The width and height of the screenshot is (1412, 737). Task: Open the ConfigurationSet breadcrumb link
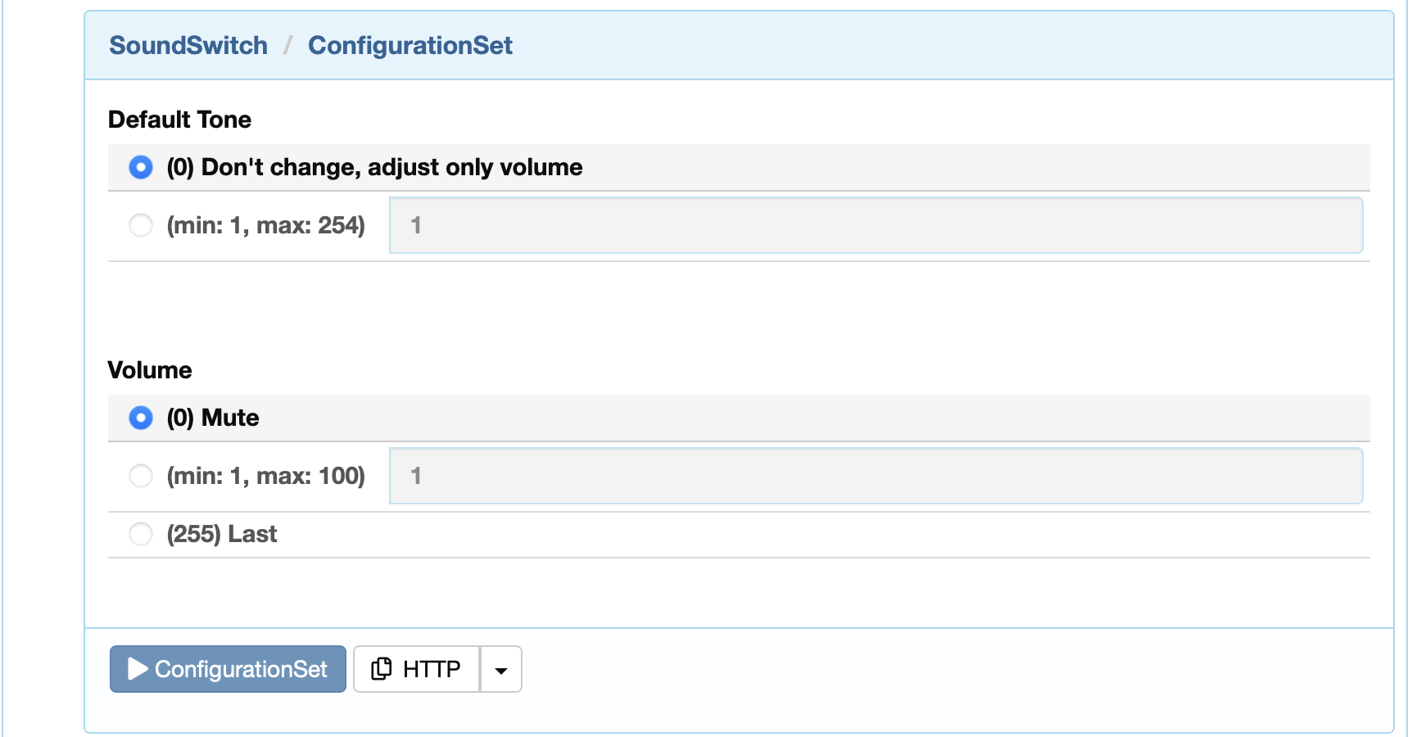pos(410,45)
